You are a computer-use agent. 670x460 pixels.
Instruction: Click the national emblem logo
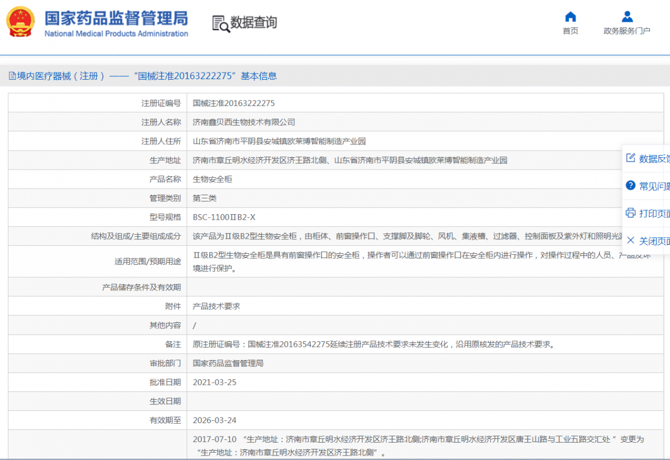click(20, 22)
